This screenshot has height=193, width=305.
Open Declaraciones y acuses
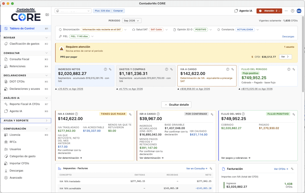point(26,89)
